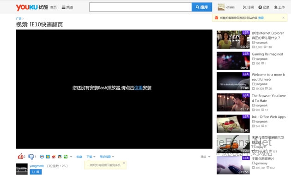Open the iefans username link
This screenshot has width=291, height=175.
point(230,7)
